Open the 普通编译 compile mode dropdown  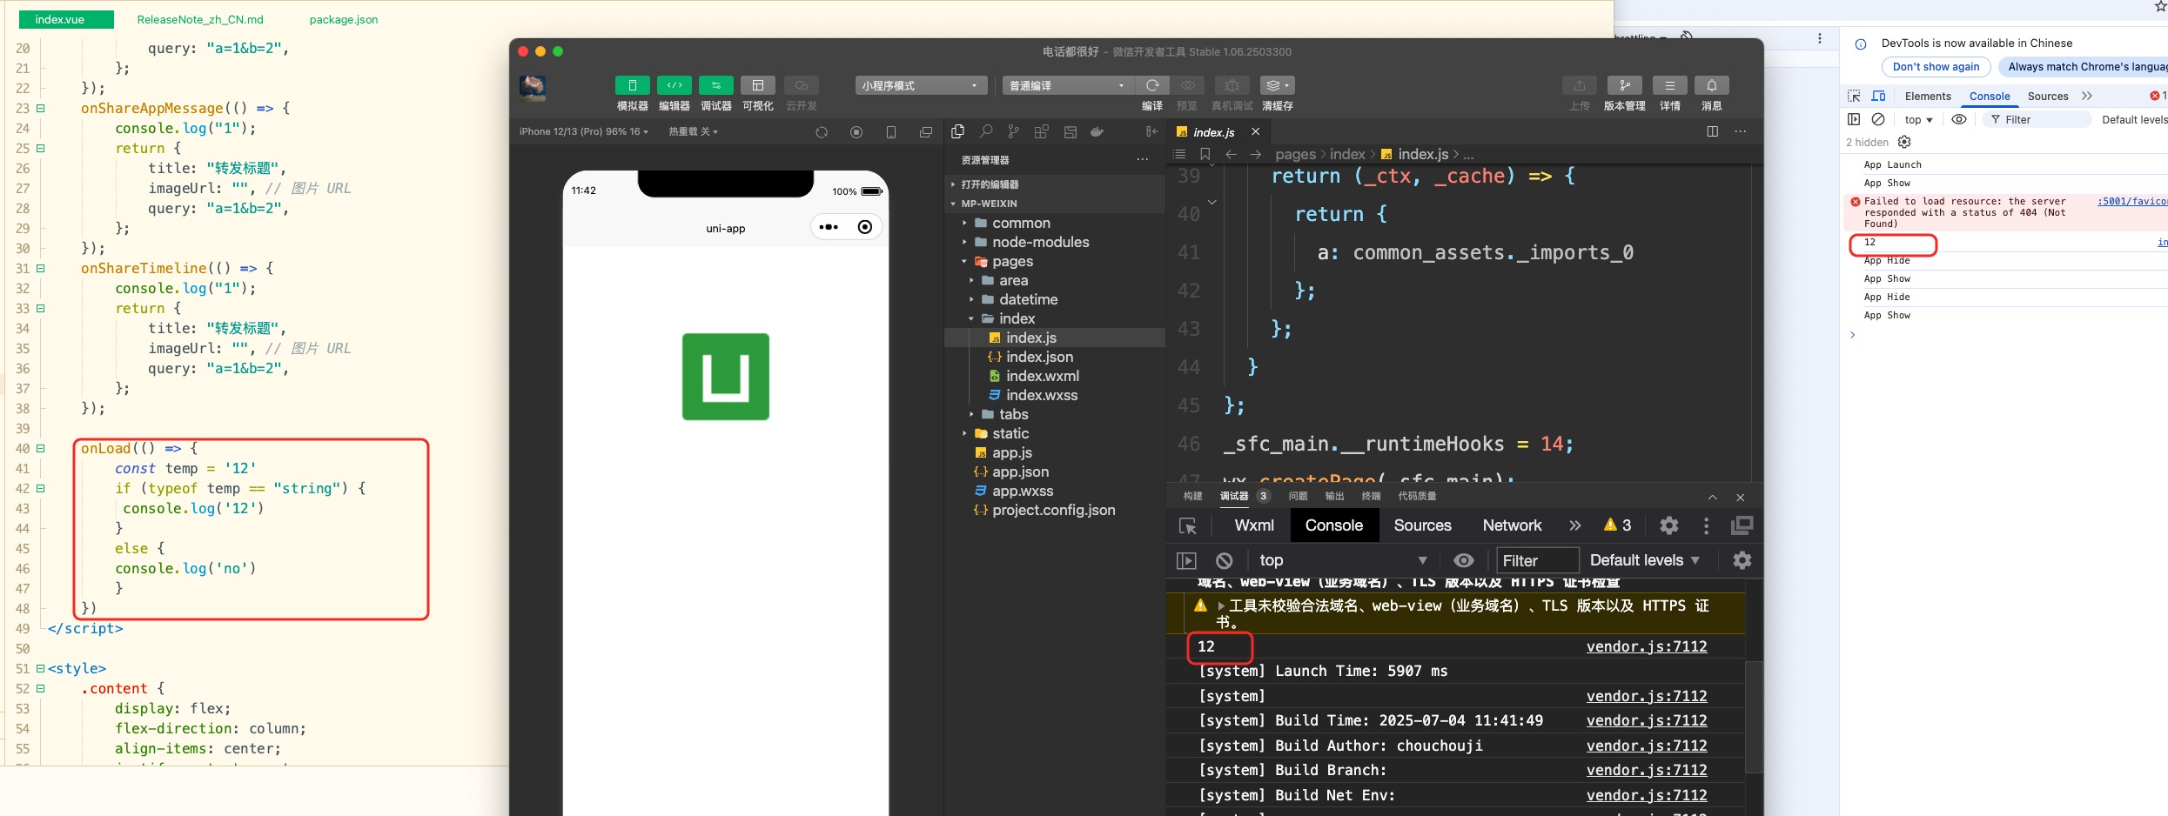(x=1068, y=85)
